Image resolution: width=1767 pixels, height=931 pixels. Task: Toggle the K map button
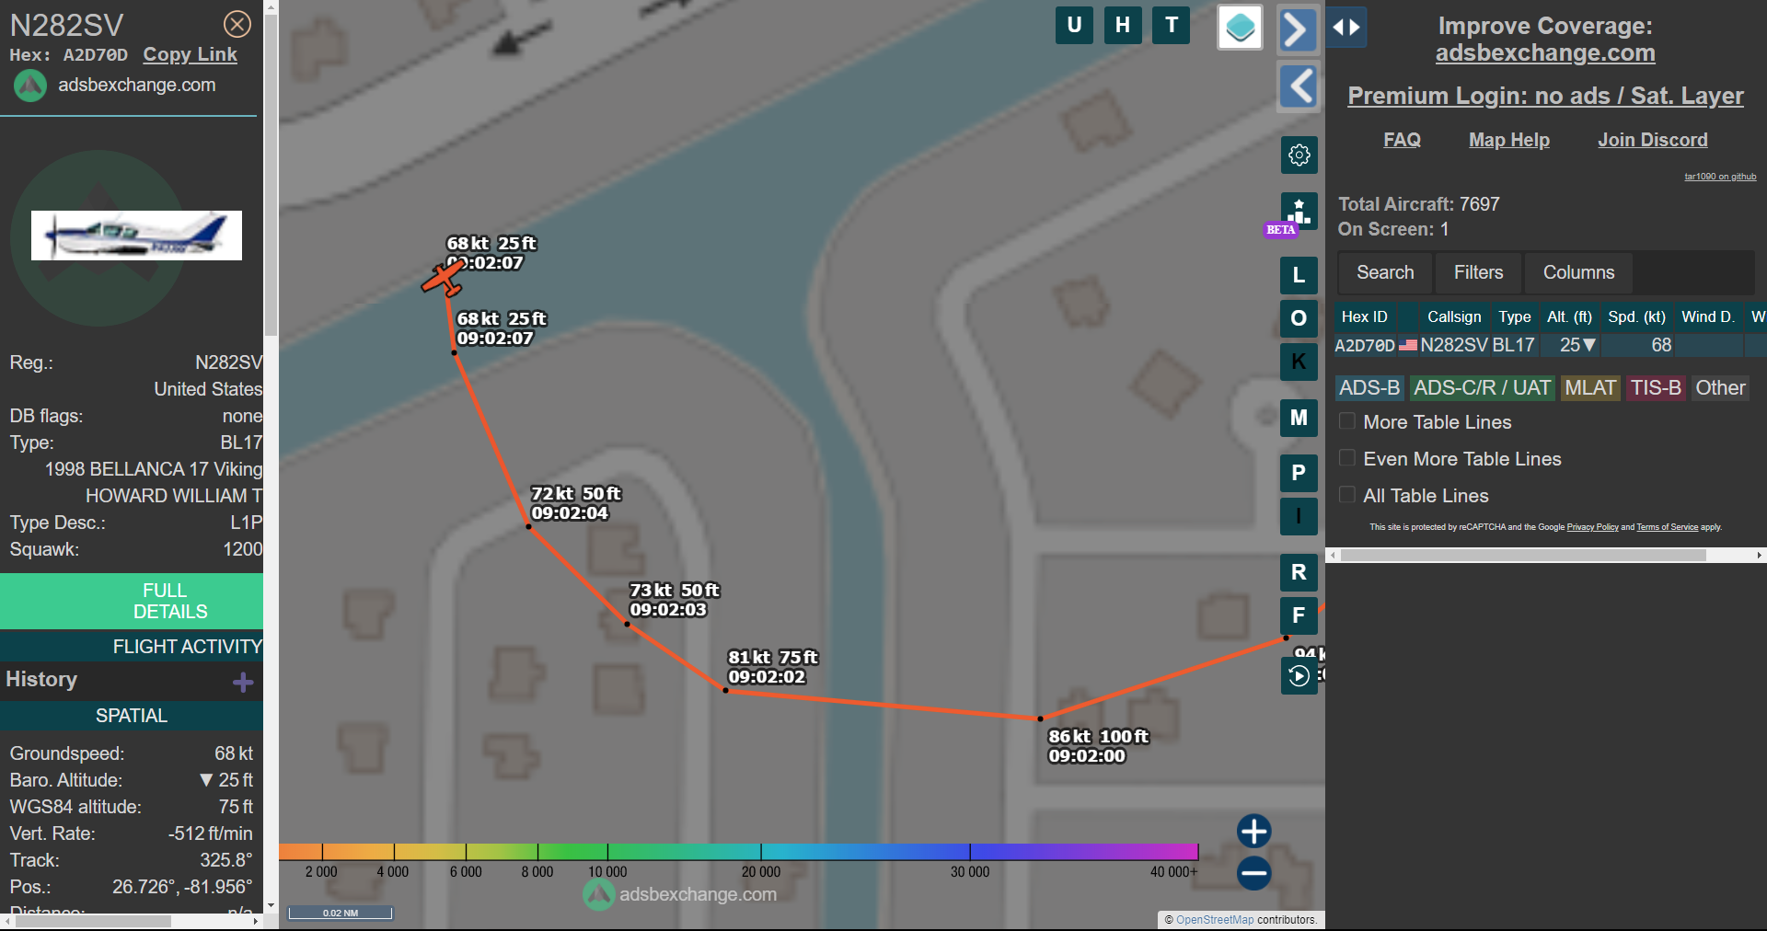point(1299,362)
